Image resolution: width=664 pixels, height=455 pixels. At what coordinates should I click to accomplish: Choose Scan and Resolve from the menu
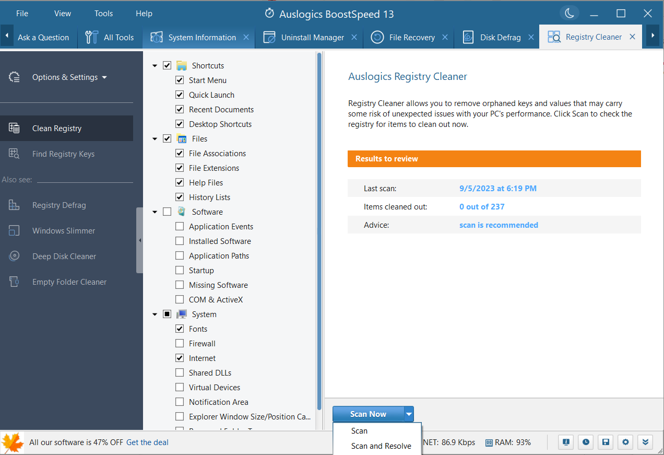click(x=381, y=446)
